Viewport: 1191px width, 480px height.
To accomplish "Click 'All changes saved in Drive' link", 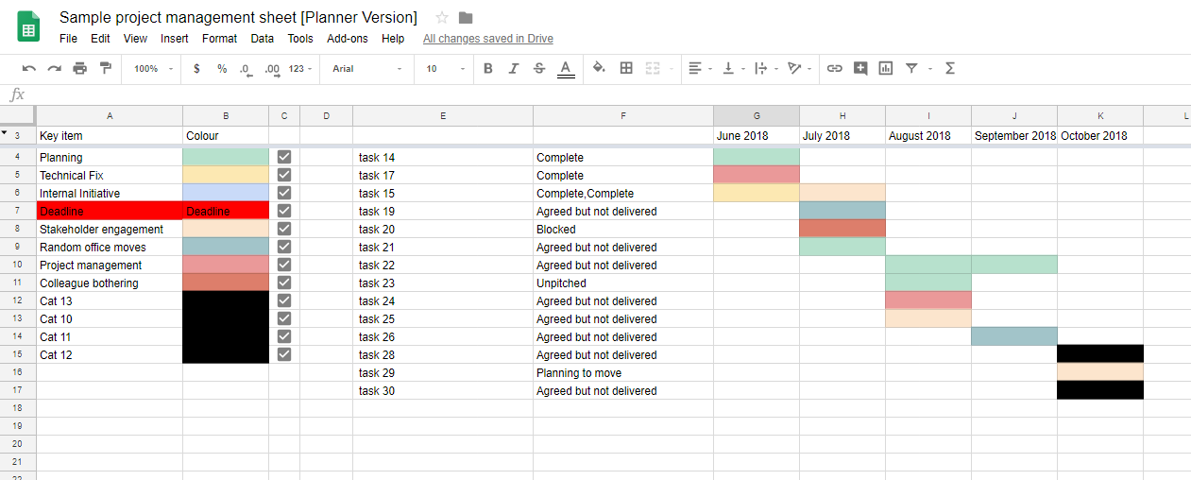I will pyautogui.click(x=487, y=39).
